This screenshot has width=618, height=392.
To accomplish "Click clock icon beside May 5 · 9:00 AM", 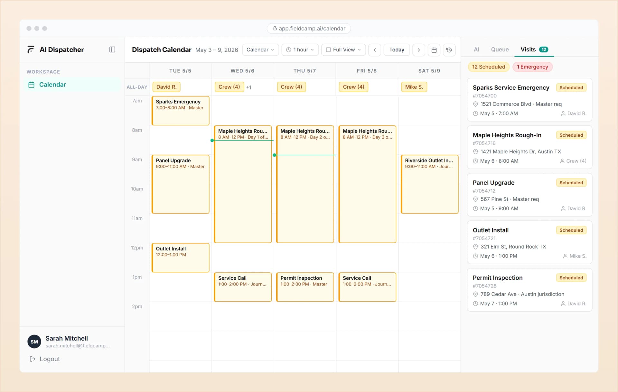I will [475, 209].
